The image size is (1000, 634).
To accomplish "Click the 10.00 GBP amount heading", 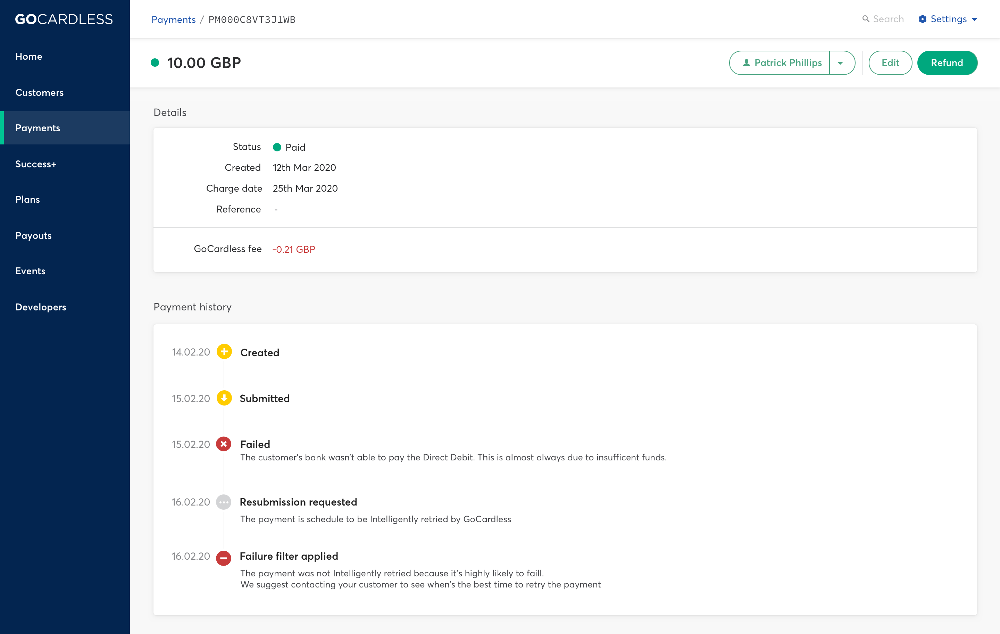I will (x=204, y=63).
